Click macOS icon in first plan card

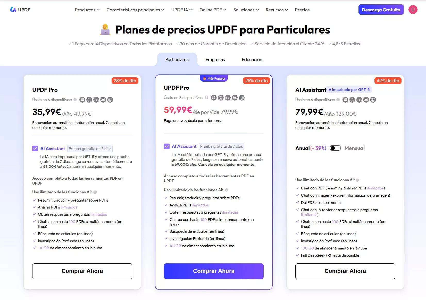point(89,100)
